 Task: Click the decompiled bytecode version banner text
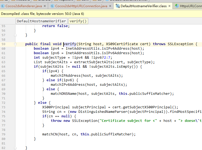[43, 14]
